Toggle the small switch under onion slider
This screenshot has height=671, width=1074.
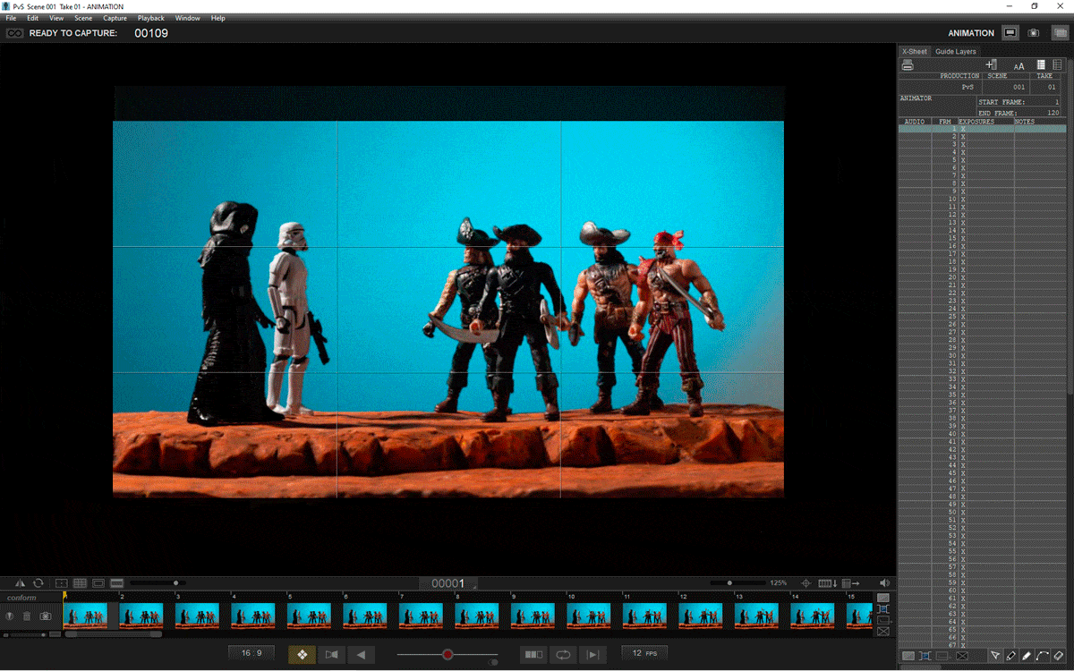tap(493, 663)
